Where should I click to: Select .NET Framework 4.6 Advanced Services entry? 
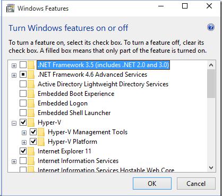(x=92, y=75)
